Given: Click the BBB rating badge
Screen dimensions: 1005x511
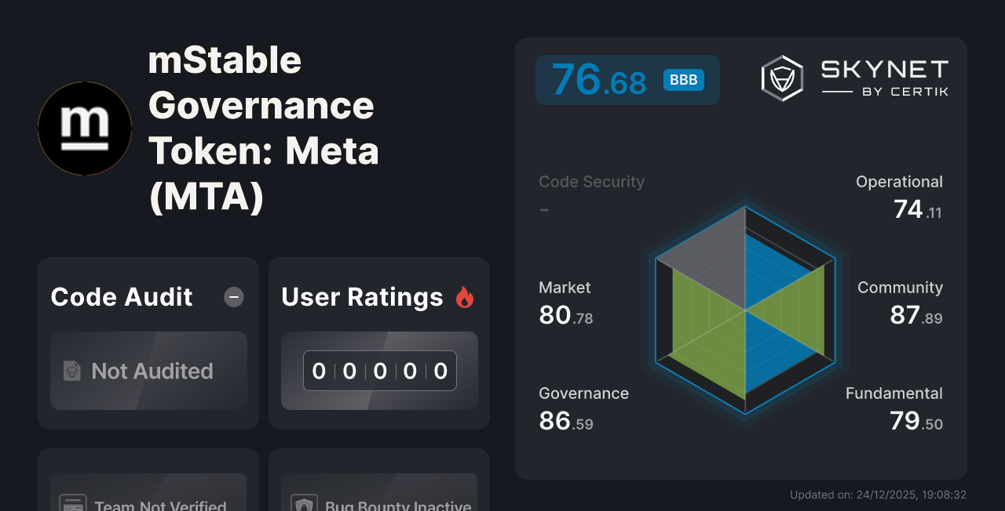Looking at the screenshot, I should tap(682, 79).
